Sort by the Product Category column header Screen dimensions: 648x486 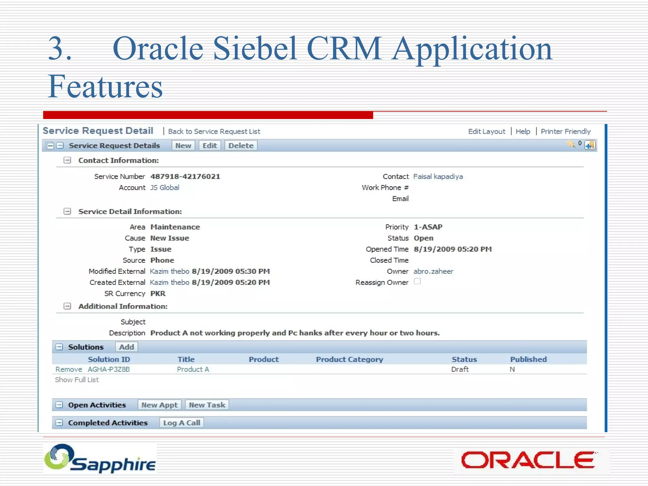point(349,359)
